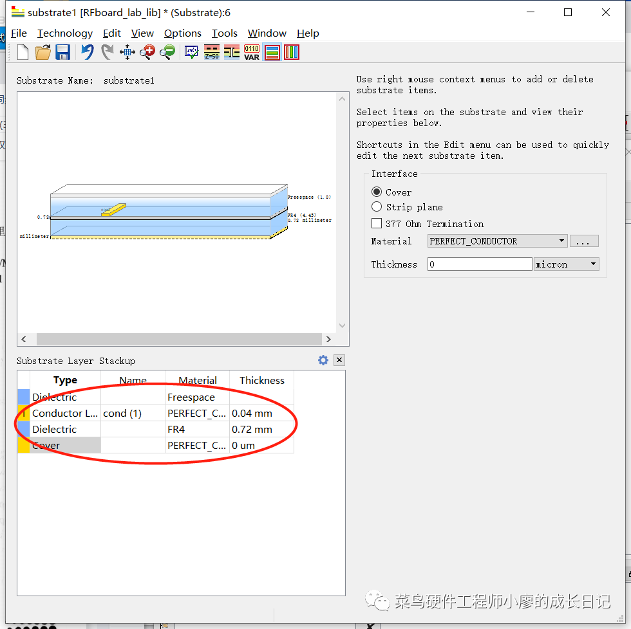Open the Material PERFECT_CONDUCTOR dropdown
This screenshot has width=631, height=629.
[x=497, y=241]
